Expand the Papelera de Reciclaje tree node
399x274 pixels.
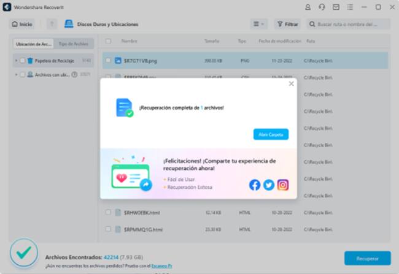point(16,61)
